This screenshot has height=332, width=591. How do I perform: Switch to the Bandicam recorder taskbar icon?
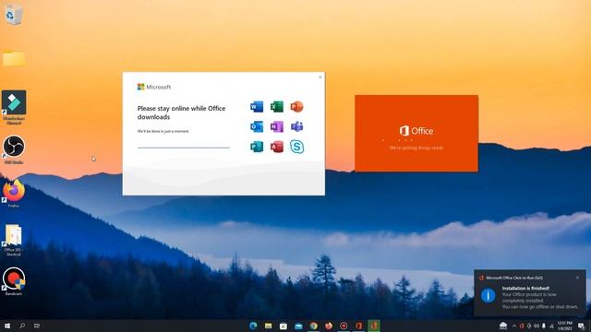point(344,326)
